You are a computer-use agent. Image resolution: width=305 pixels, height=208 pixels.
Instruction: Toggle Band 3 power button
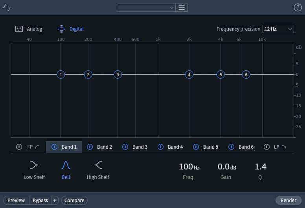(x=125, y=147)
